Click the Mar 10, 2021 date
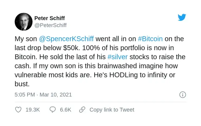The image size is (201, 126). pyautogui.click(x=56, y=95)
